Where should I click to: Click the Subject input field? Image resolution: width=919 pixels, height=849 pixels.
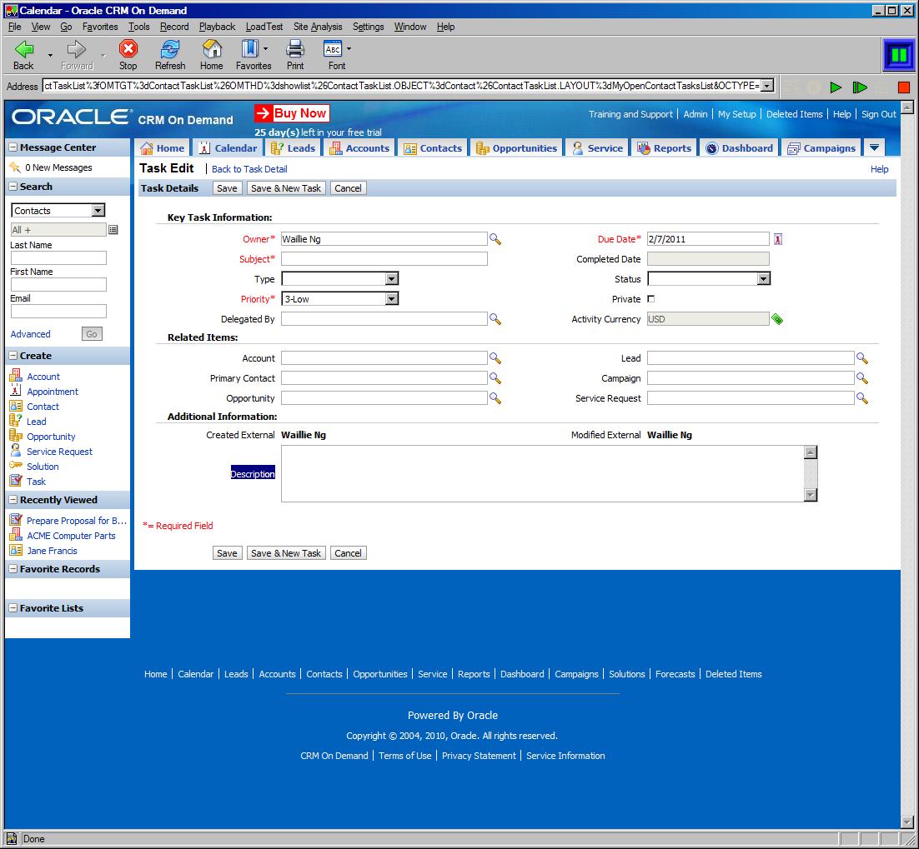click(384, 259)
